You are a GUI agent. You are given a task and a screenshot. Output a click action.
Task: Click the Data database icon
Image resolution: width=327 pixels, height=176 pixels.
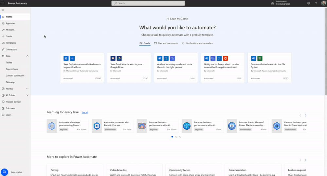(x=3, y=56)
